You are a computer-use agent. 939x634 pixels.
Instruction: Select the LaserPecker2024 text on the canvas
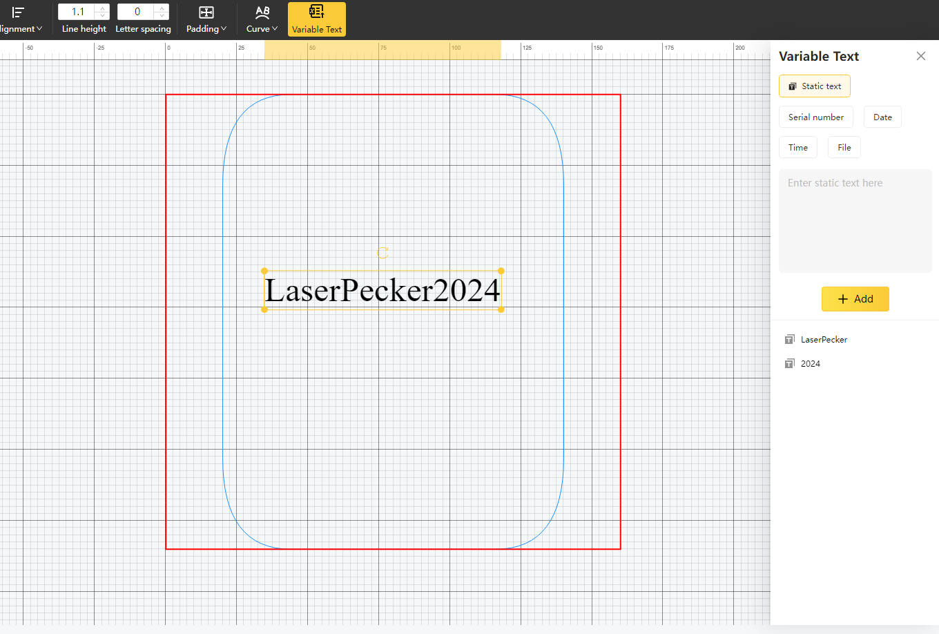[383, 290]
